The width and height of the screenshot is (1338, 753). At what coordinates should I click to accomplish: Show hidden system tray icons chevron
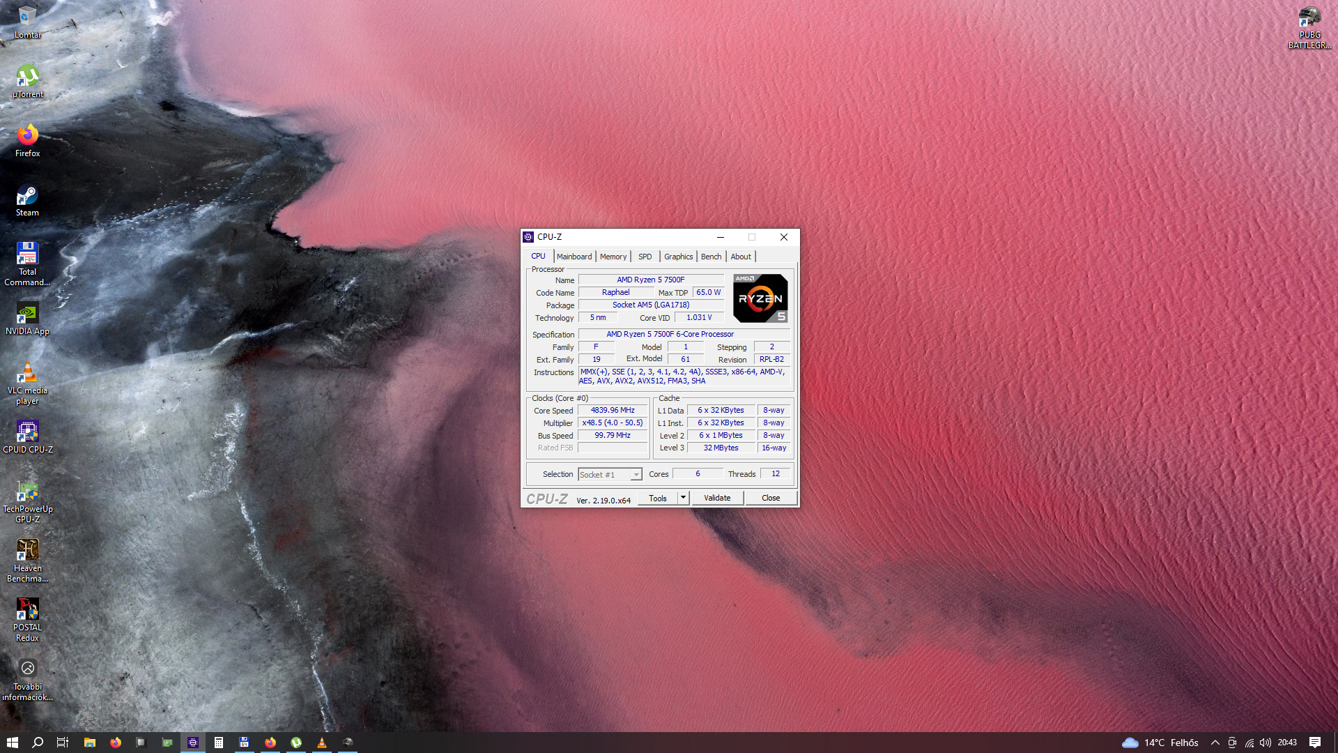pos(1215,743)
